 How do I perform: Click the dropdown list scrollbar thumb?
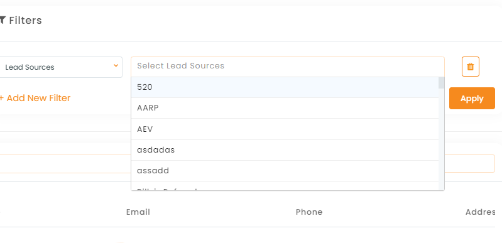(x=442, y=83)
